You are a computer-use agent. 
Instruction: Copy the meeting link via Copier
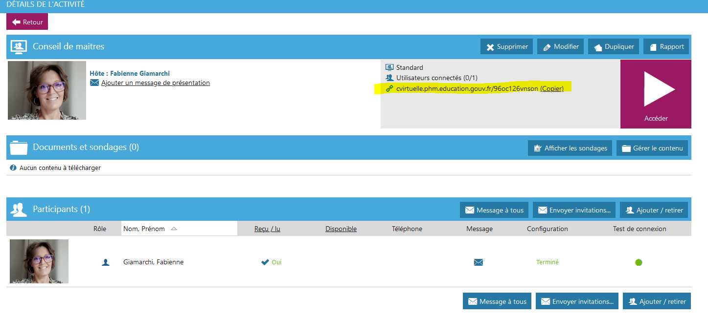click(551, 88)
